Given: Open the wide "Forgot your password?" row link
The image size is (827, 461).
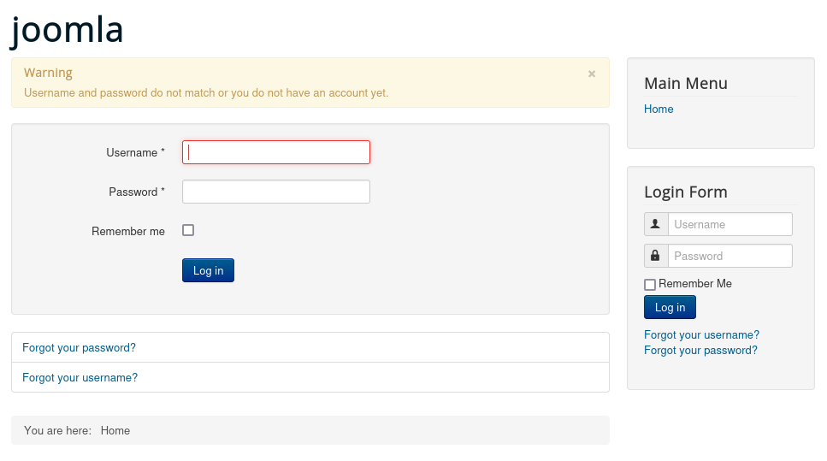Looking at the screenshot, I should (x=79, y=348).
